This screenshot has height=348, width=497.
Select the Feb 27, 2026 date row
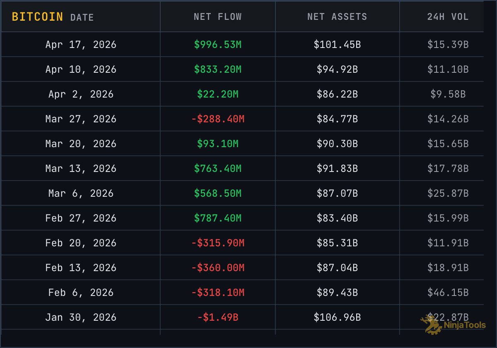point(81,218)
